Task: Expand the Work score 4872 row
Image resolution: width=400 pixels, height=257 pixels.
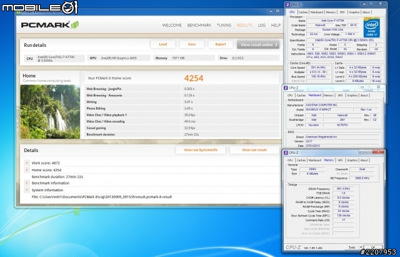Action: tap(27, 163)
